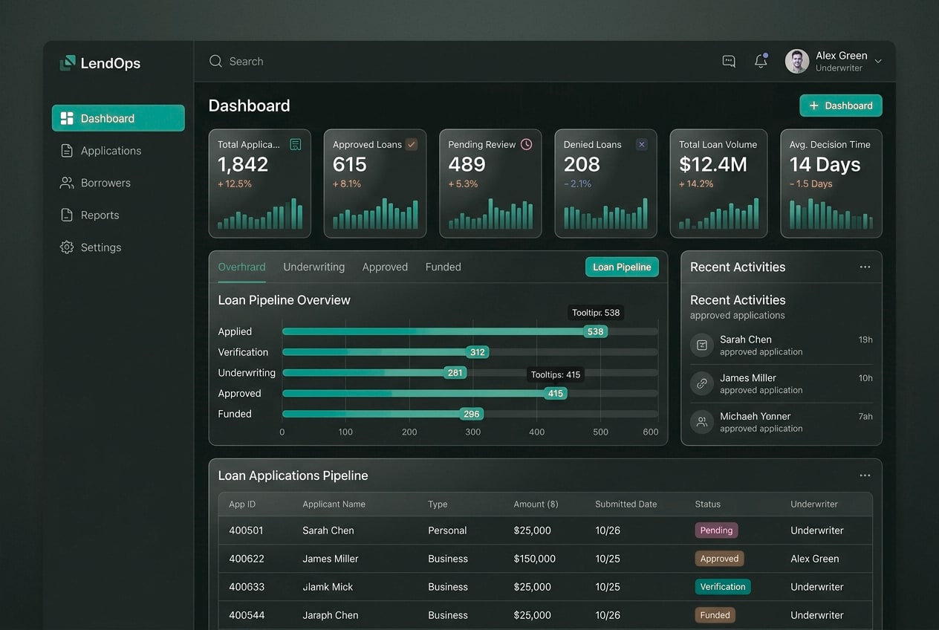Click the $150,000 amount cell
This screenshot has height=630, width=939.
pos(534,559)
